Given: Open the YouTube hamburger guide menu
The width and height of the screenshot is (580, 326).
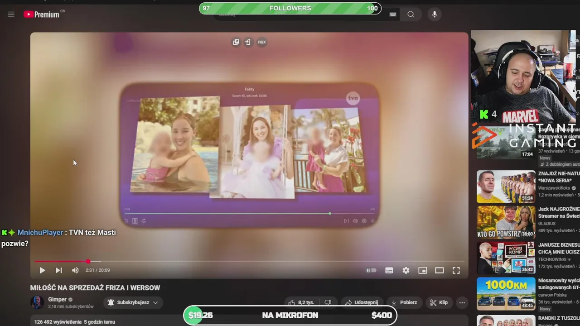Looking at the screenshot, I should click(x=11, y=14).
